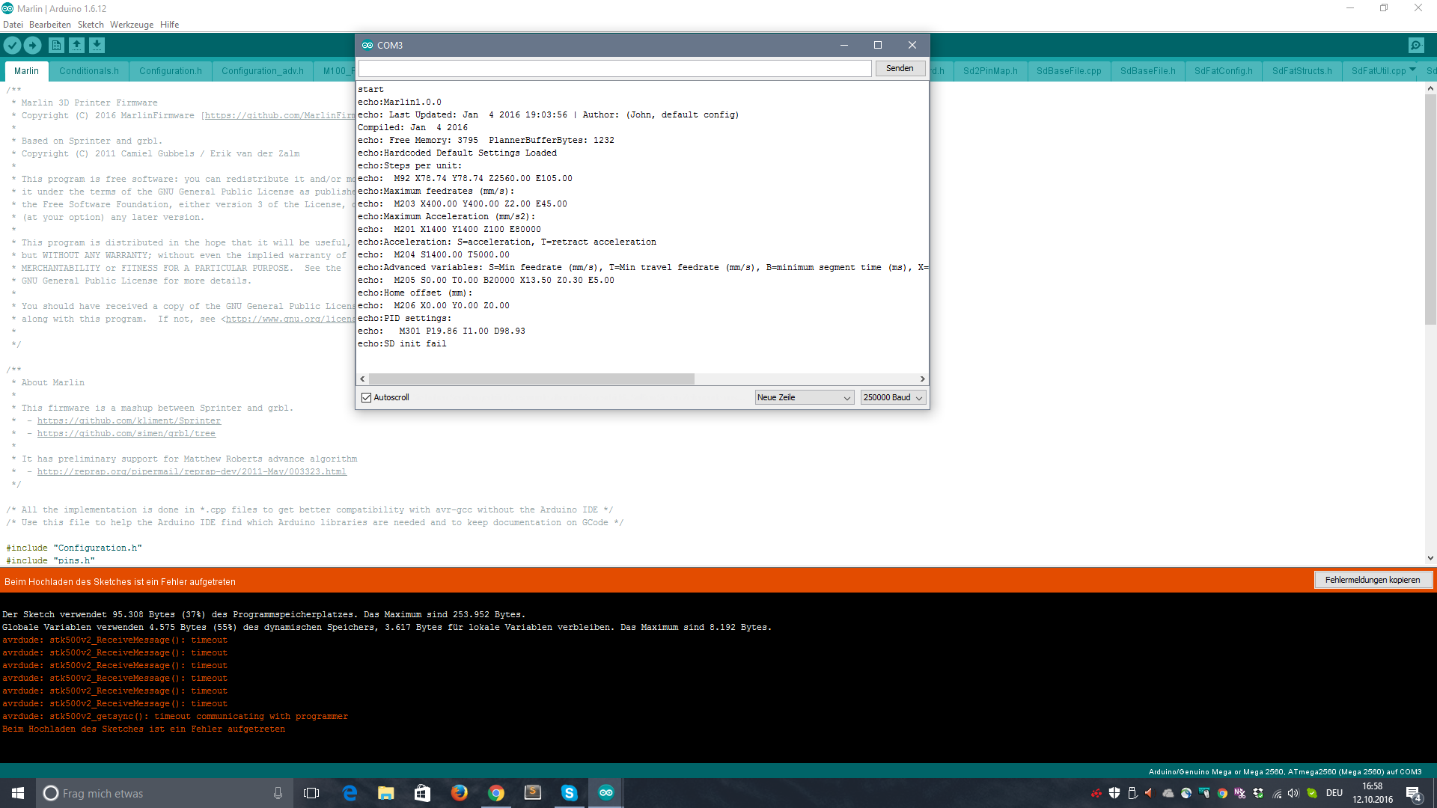Expand the Neue Zeile line-ending dropdown

pyautogui.click(x=804, y=397)
